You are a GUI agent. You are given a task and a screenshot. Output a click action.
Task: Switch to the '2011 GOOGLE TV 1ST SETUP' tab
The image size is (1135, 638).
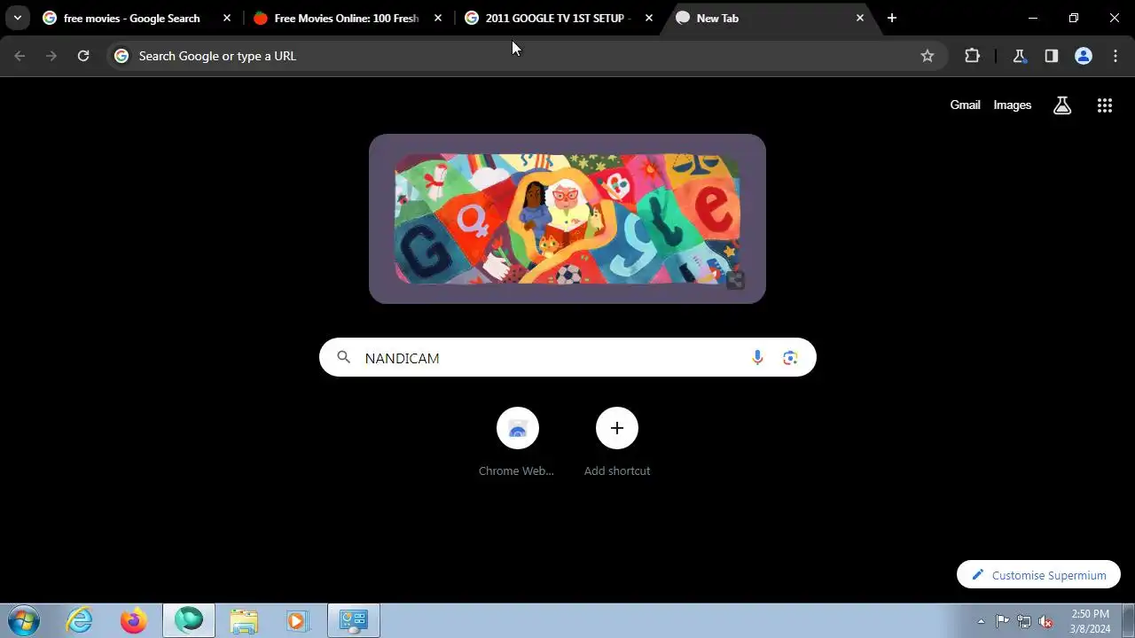pos(558,18)
